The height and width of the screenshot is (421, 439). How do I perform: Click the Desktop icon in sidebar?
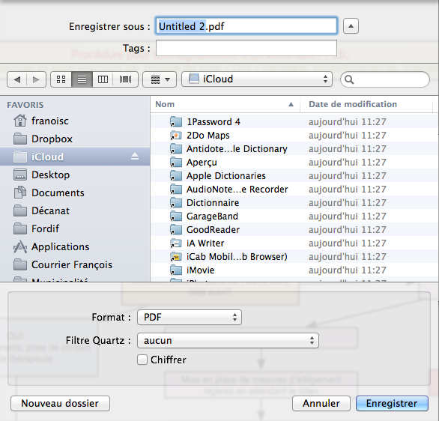tap(20, 175)
